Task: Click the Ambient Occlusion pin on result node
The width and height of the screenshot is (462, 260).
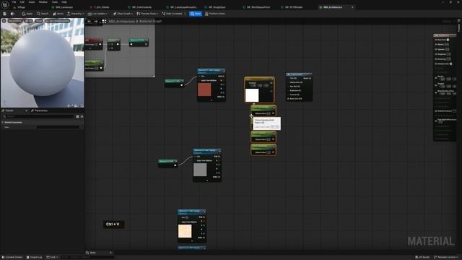Action: (436, 110)
